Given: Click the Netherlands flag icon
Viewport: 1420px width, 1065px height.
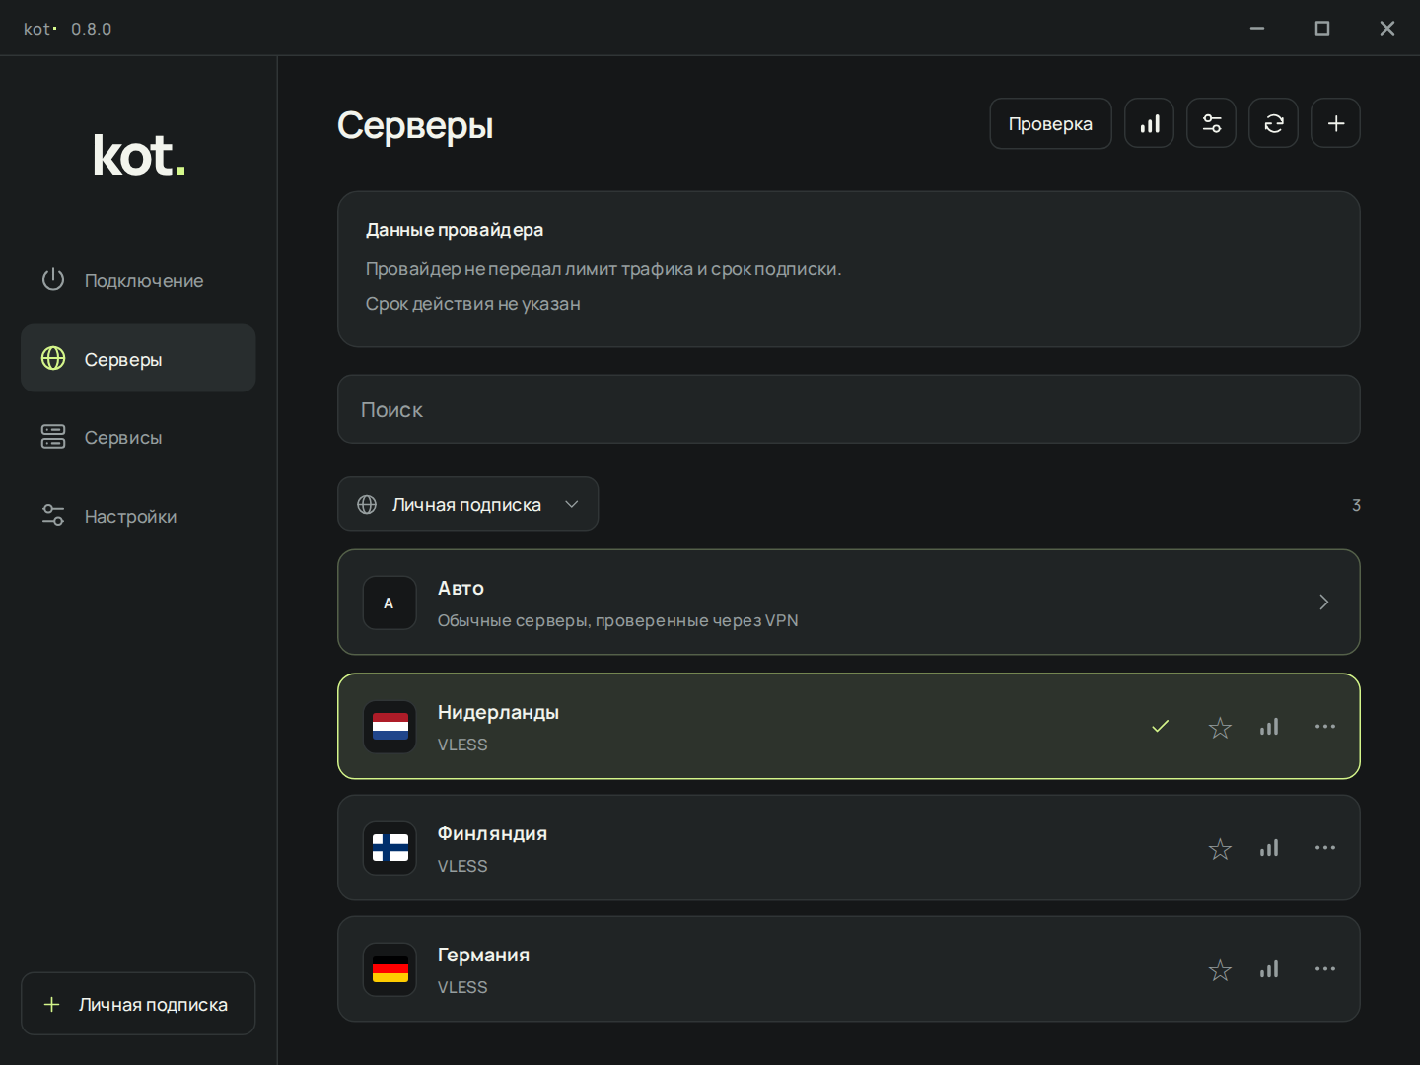Looking at the screenshot, I should coord(390,727).
